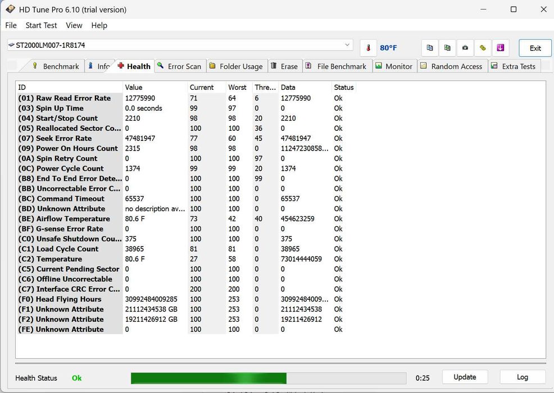
Task: Select the (0C) Power Cycle Count row
Action: (x=186, y=168)
